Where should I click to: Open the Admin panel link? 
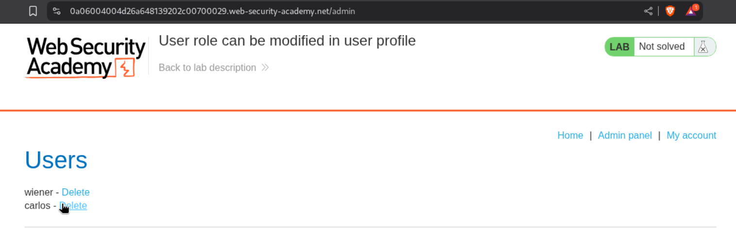click(624, 136)
